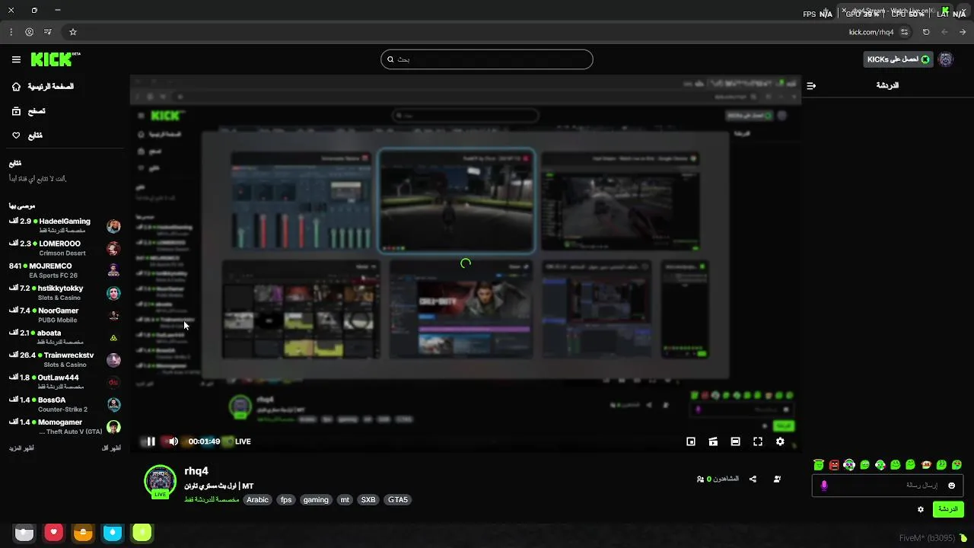
Task: Select Trainwreckstv in recommended list
Action: [x=65, y=359]
